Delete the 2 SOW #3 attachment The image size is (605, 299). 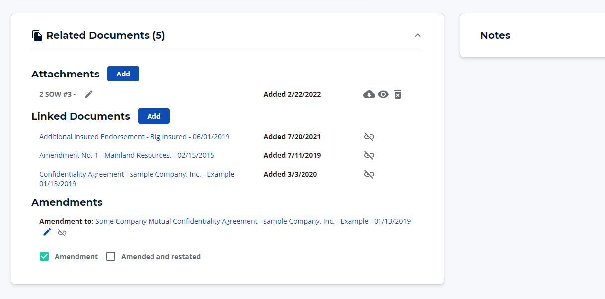click(x=398, y=94)
